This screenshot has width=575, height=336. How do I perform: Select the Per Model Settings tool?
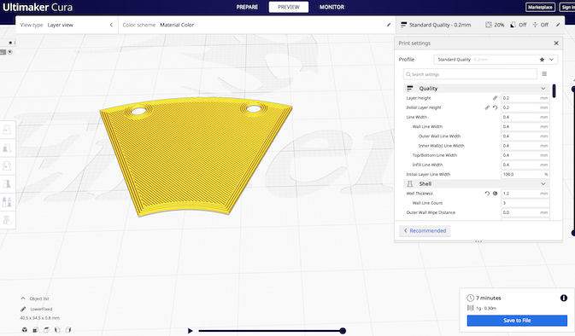coord(7,201)
